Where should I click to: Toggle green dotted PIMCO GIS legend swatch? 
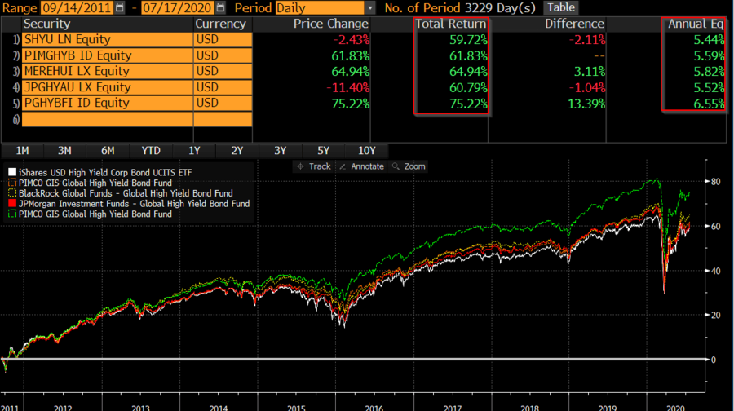pos(12,214)
